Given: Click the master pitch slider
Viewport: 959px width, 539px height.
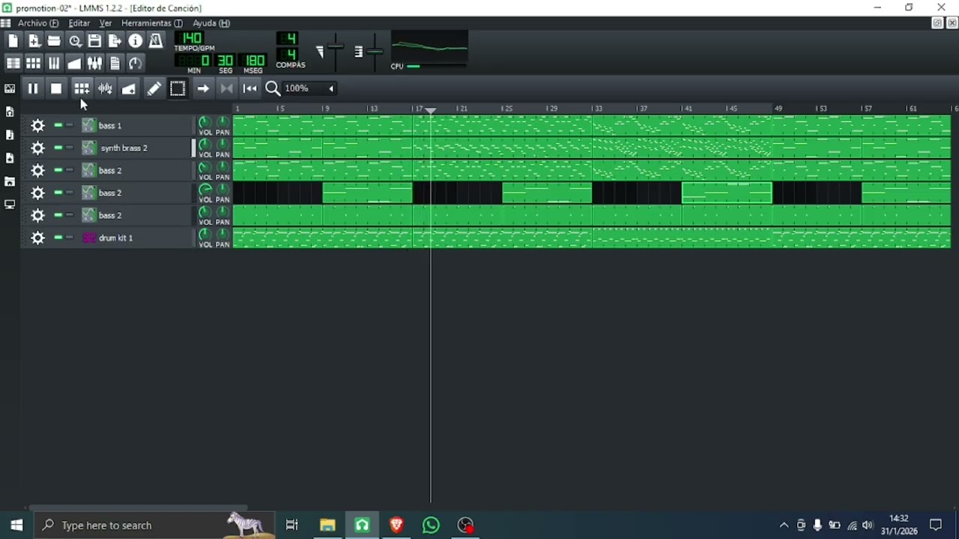Looking at the screenshot, I should pos(374,52).
